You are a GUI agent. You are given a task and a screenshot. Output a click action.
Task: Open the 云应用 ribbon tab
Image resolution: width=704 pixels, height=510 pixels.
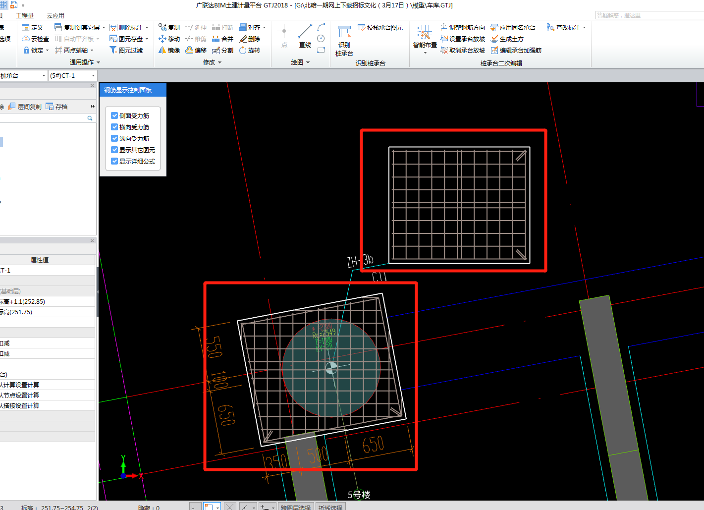[x=55, y=16]
